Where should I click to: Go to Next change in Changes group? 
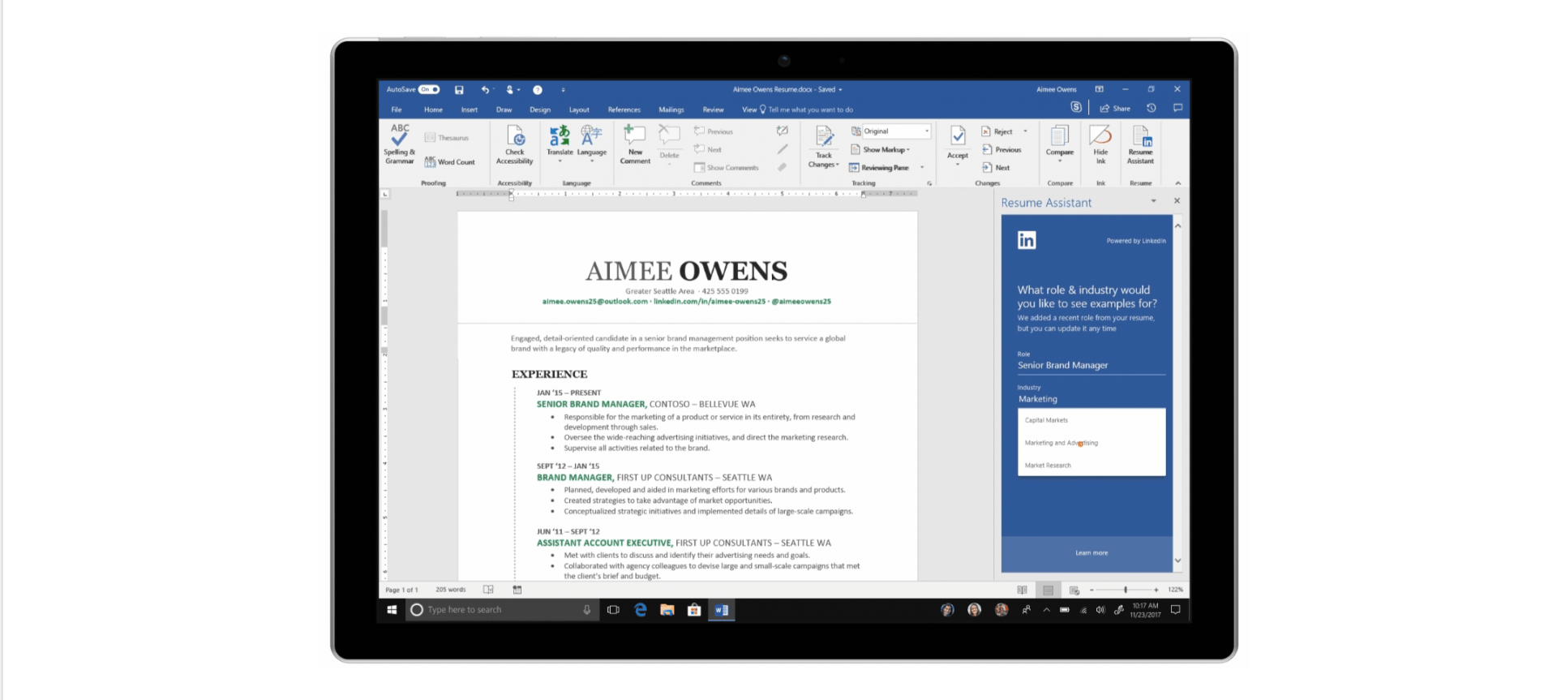996,168
